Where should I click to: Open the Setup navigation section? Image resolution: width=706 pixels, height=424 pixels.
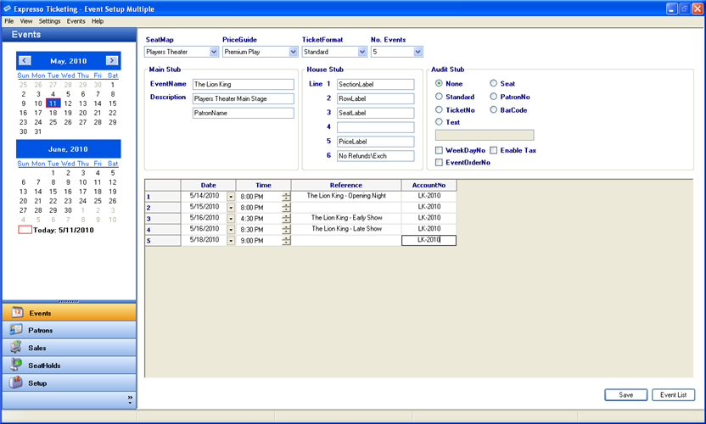pyautogui.click(x=69, y=382)
